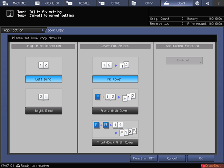The width and height of the screenshot is (224, 168).
Task: Click the Cover Put Select header
Action: tap(115, 46)
